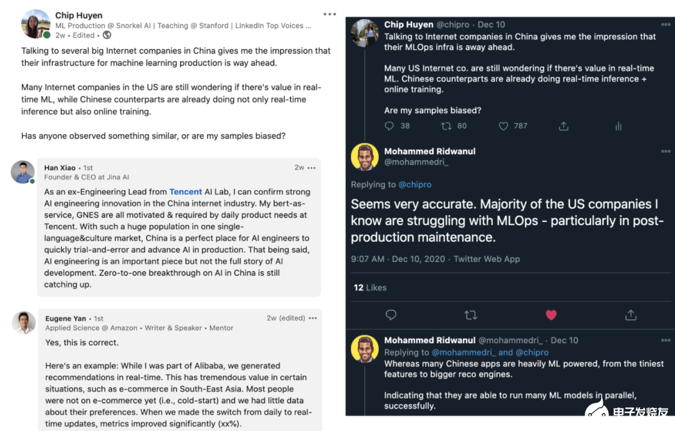The image size is (675, 431).
Task: Open Han Xiao's profile picture
Action: point(22,172)
